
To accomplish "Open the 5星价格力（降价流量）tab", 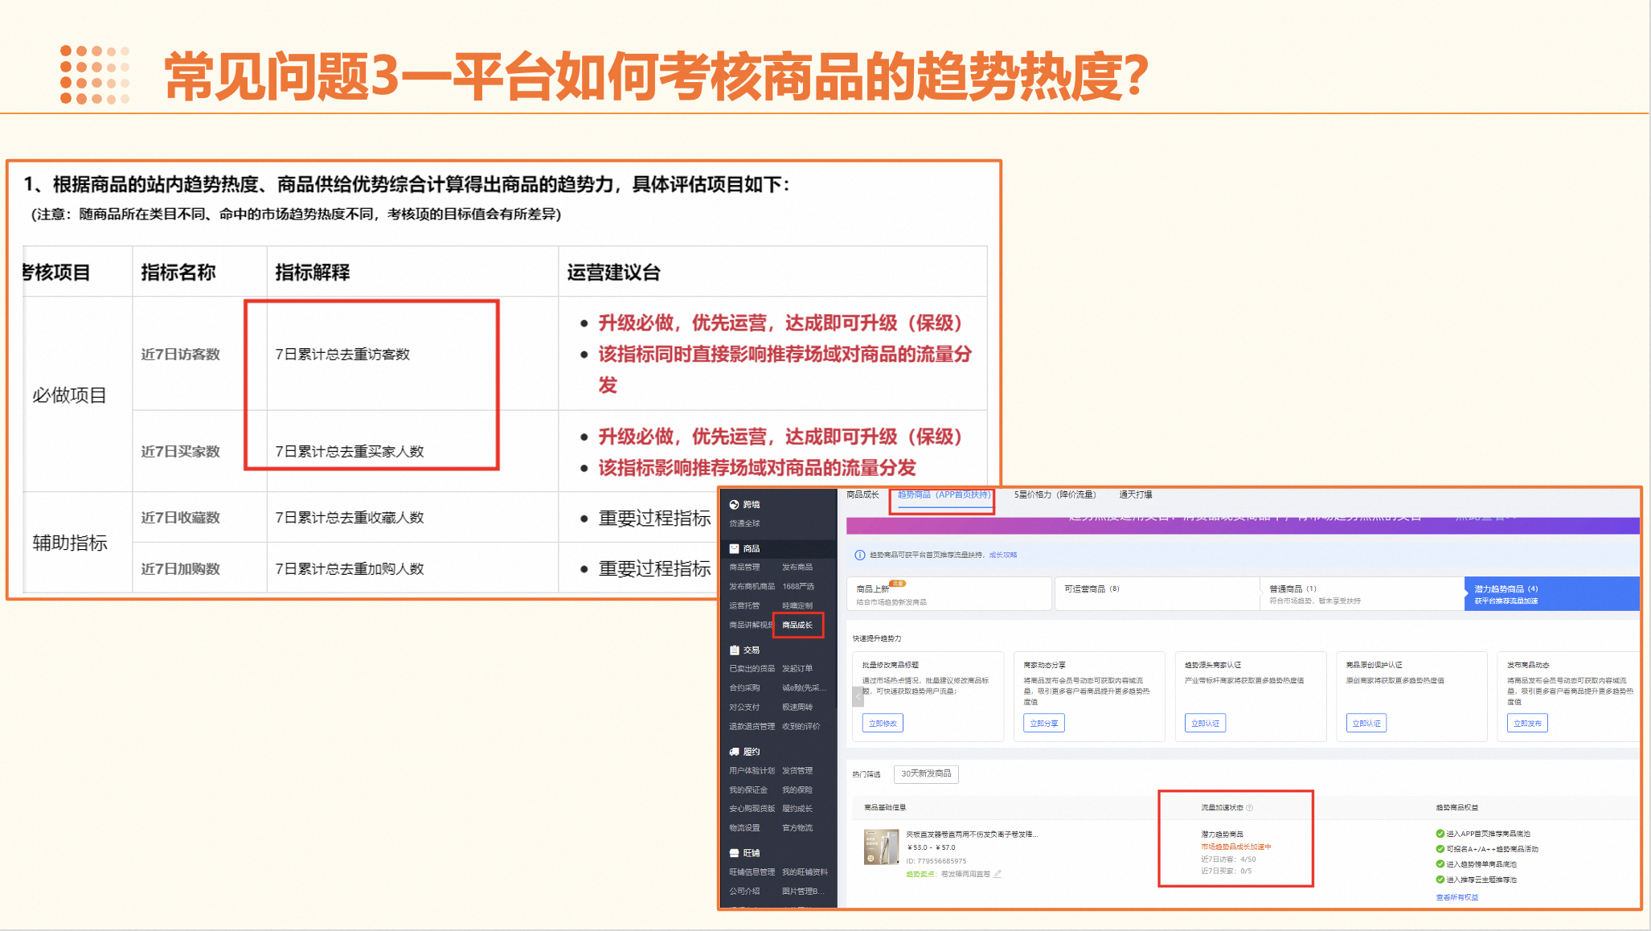I will point(1054,494).
